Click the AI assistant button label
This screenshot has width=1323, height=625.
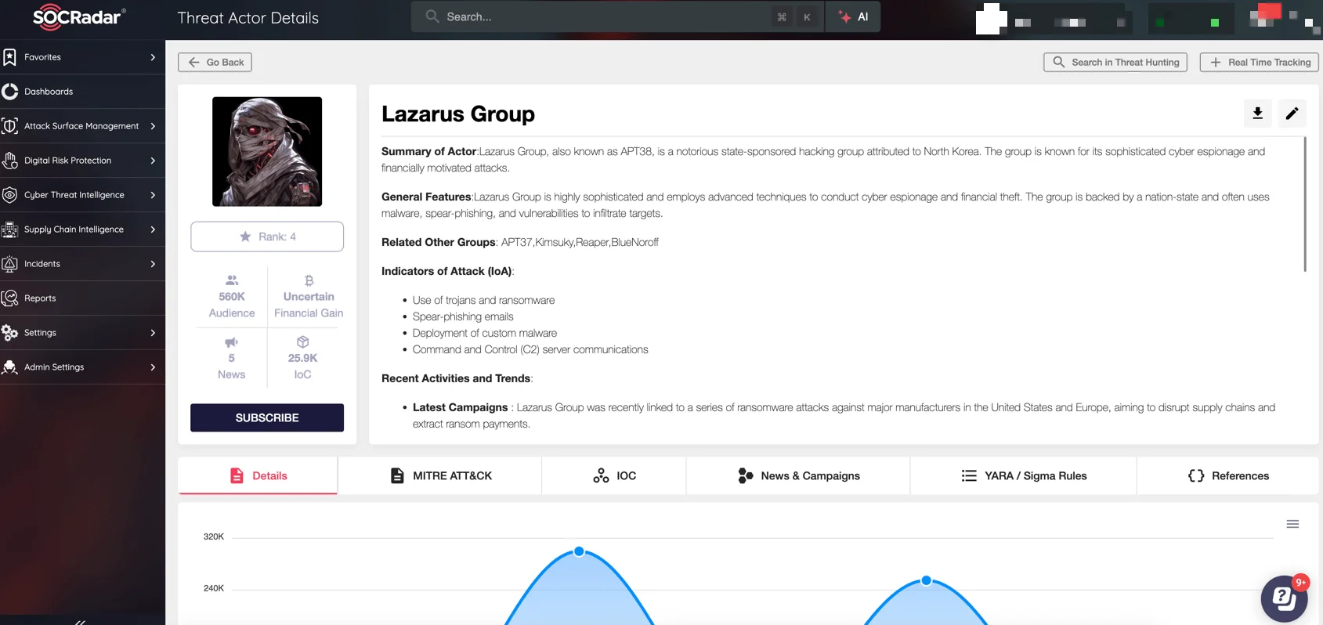(862, 16)
